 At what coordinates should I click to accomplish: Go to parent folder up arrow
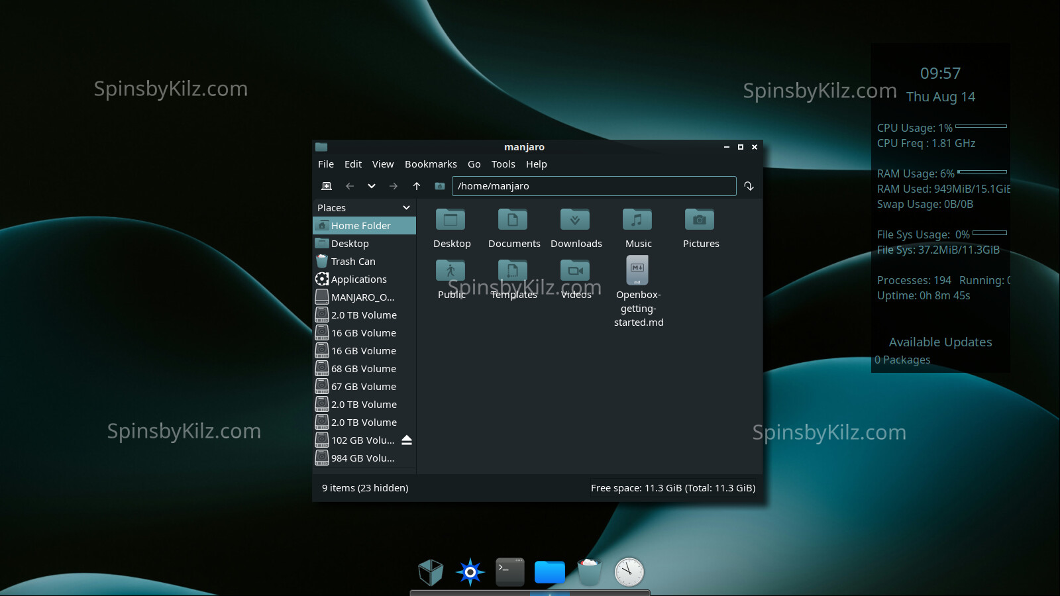[x=417, y=186]
